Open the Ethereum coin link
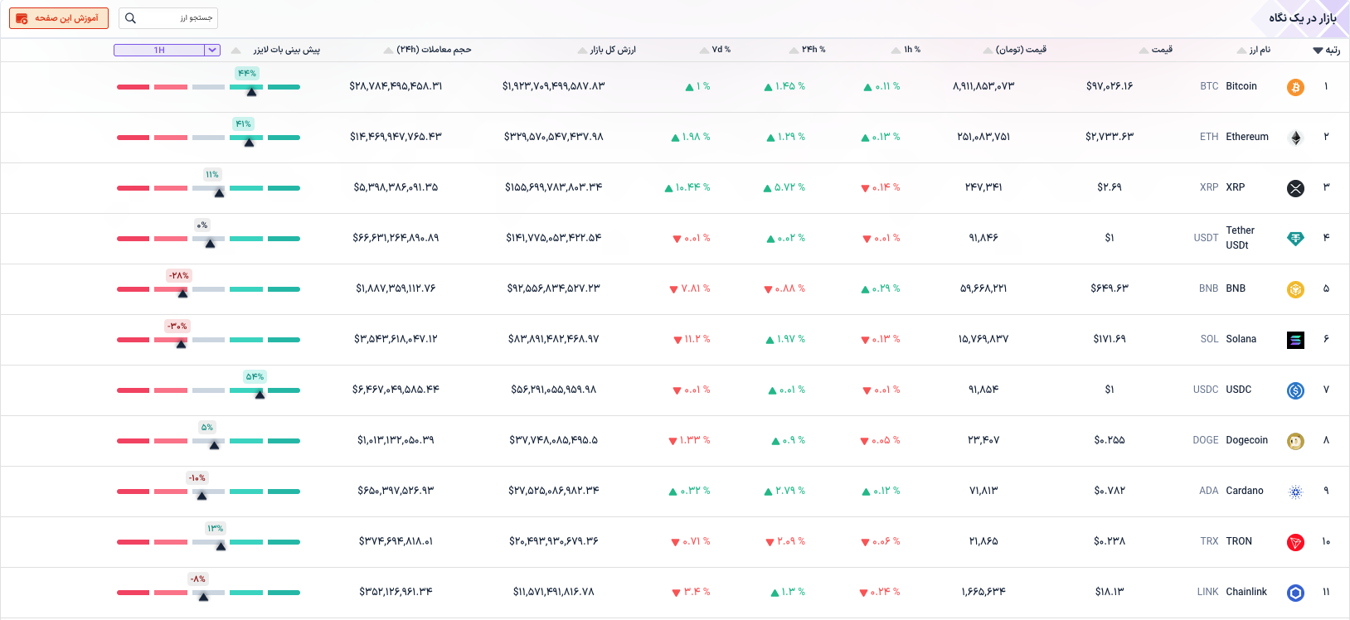The width and height of the screenshot is (1350, 620). 1246,137
